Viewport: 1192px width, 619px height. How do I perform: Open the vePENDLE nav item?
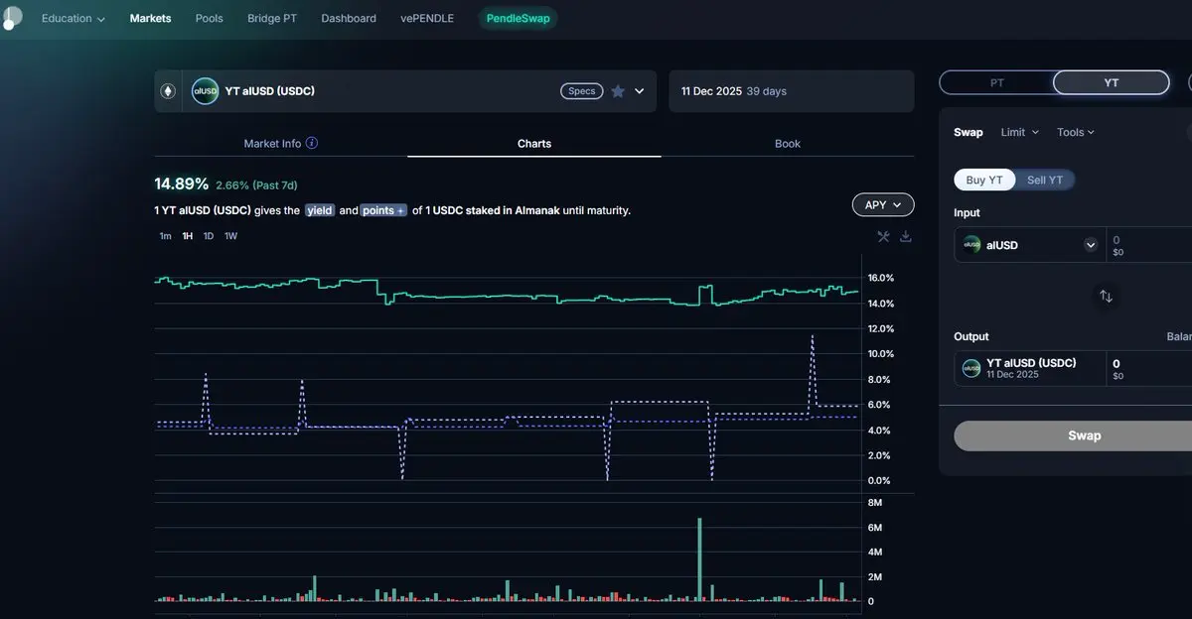426,19
